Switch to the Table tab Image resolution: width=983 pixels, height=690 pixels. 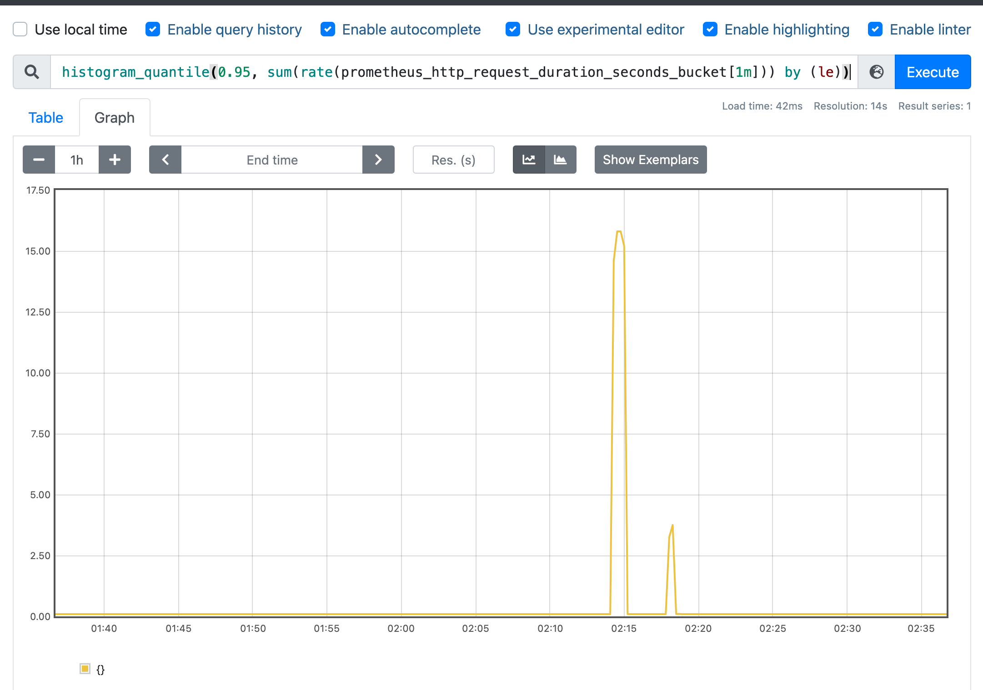tap(46, 118)
